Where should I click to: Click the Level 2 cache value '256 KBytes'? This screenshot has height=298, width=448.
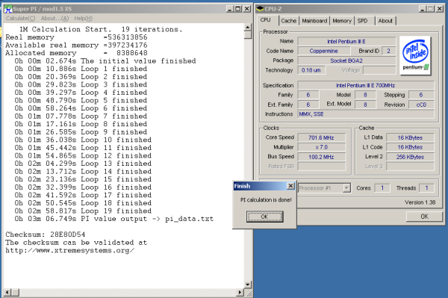[x=410, y=157]
